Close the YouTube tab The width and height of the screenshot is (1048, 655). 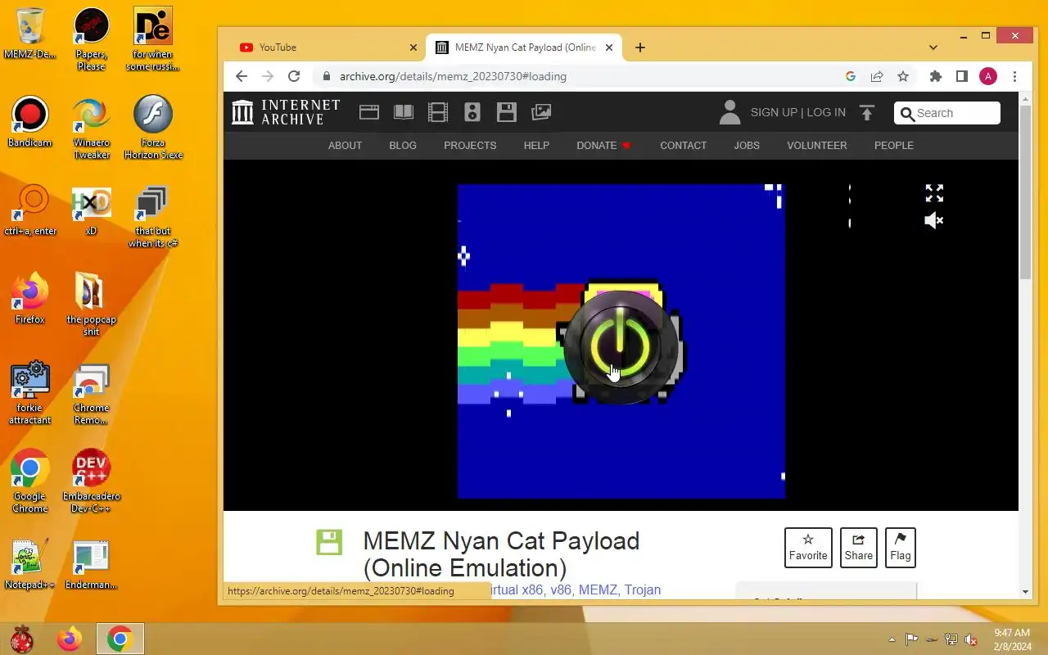(413, 47)
